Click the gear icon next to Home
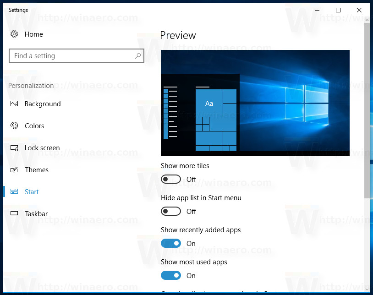Image resolution: width=373 pixels, height=295 pixels. coord(13,34)
